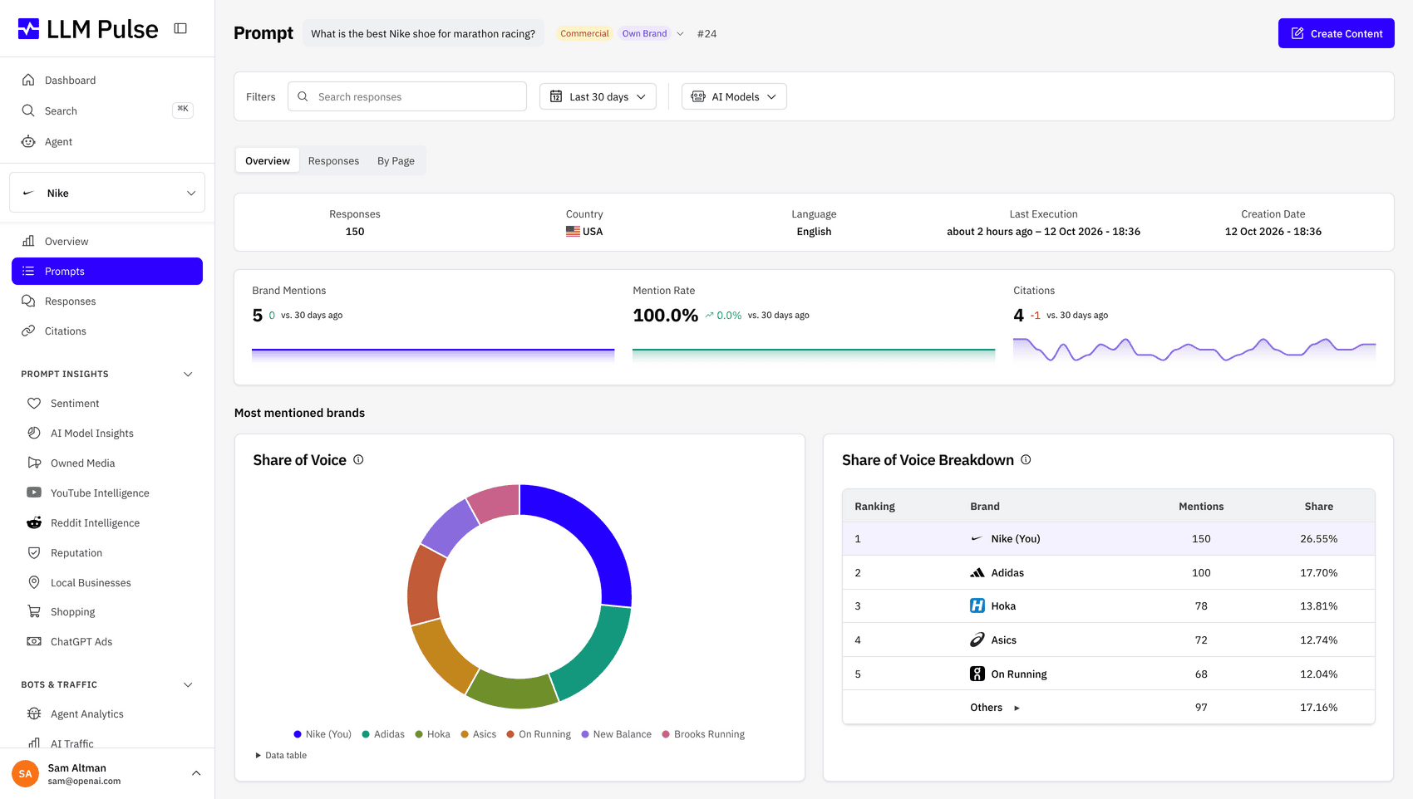Expand the Others row in breakdown

pyautogui.click(x=994, y=708)
